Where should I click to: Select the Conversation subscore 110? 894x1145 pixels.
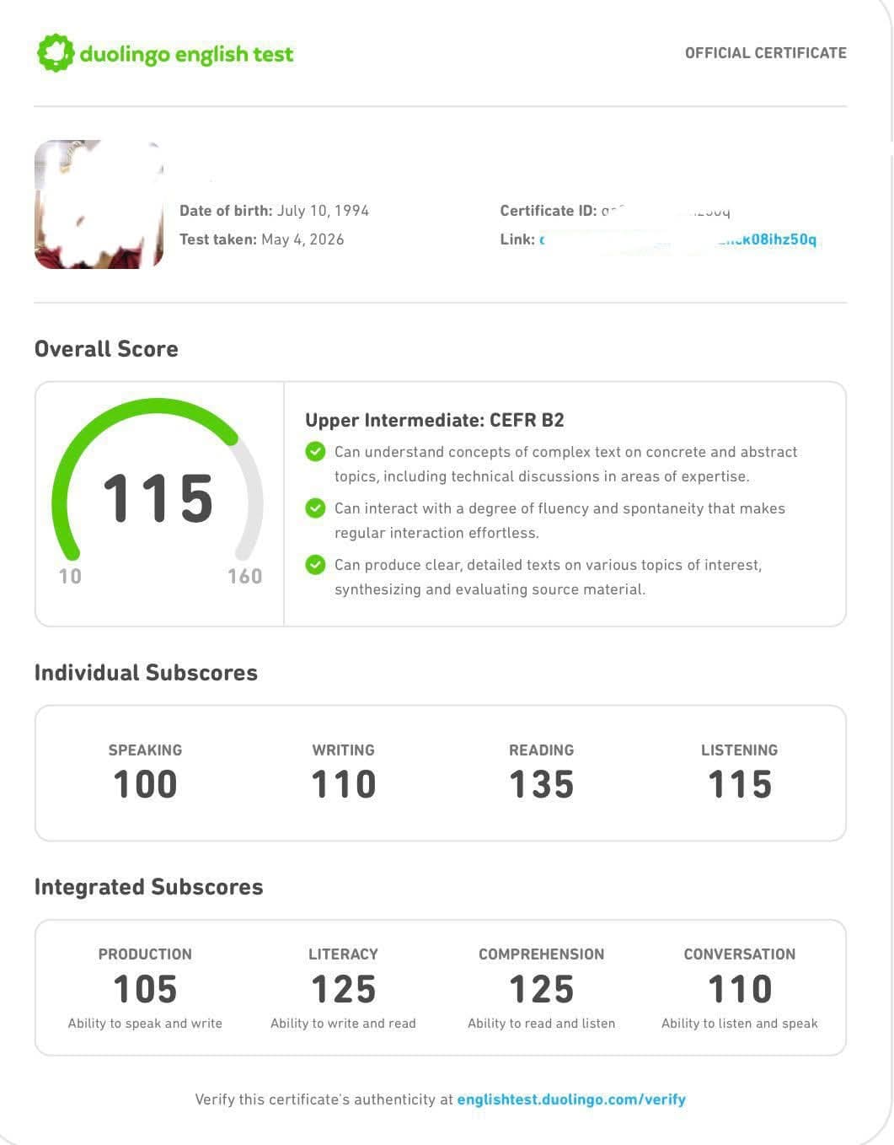coord(740,989)
